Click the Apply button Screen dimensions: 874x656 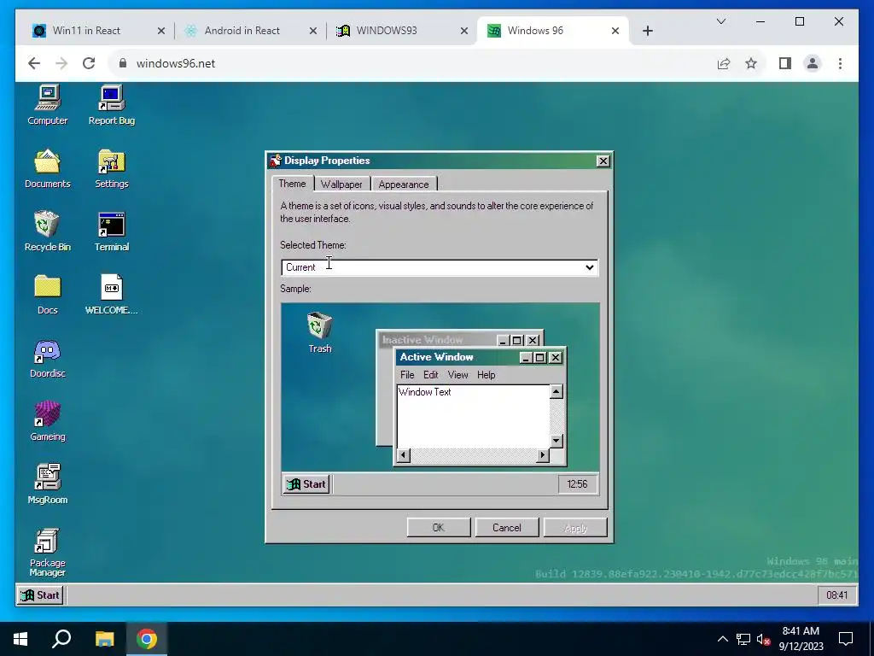pos(575,528)
